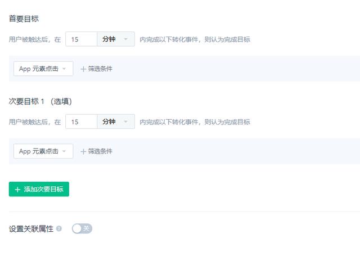Expand the App 元素点击 event selector under 首要目标
Image resolution: width=360 pixels, height=261 pixels.
pyautogui.click(x=43, y=69)
